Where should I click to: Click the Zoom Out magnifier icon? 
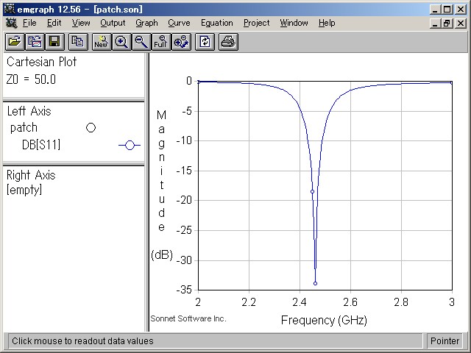click(141, 42)
